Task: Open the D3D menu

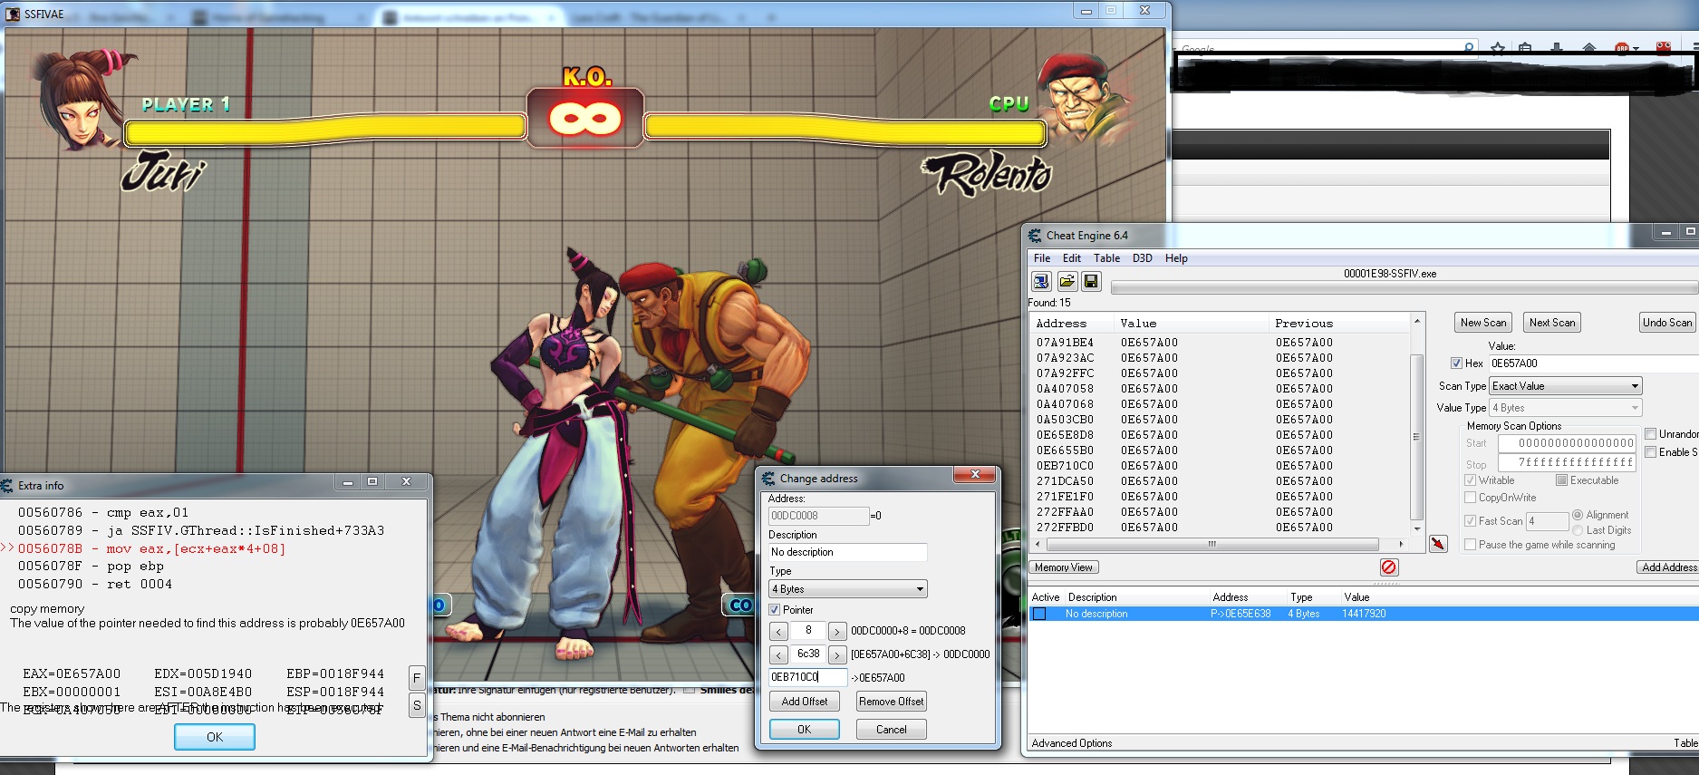Action: [1142, 258]
